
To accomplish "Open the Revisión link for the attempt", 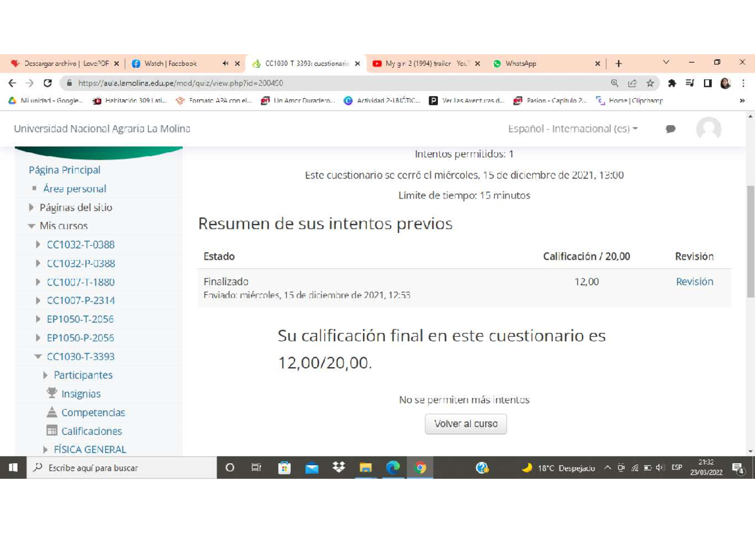I will 694,282.
